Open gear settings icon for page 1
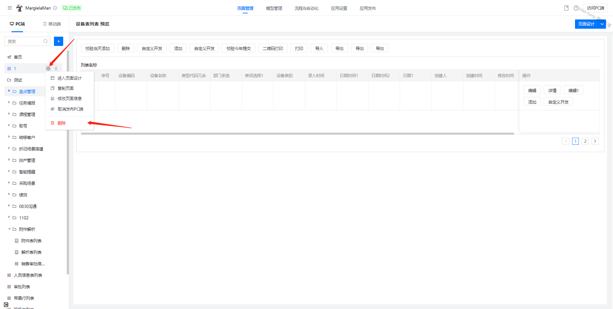Viewport: 613px width, 309px height. (48, 69)
